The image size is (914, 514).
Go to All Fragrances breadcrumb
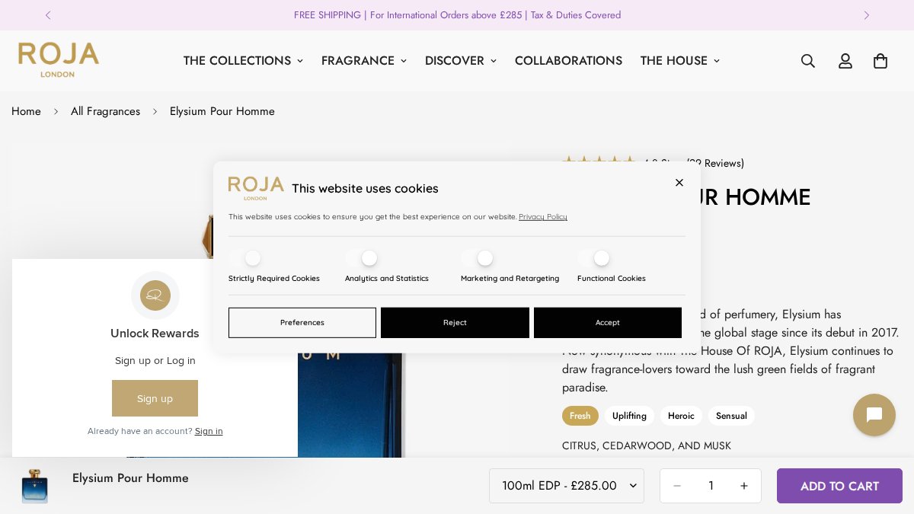(x=105, y=111)
